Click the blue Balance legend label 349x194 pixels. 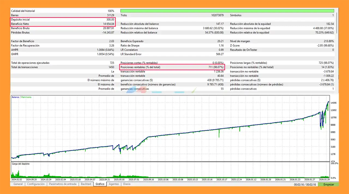tap(15, 97)
